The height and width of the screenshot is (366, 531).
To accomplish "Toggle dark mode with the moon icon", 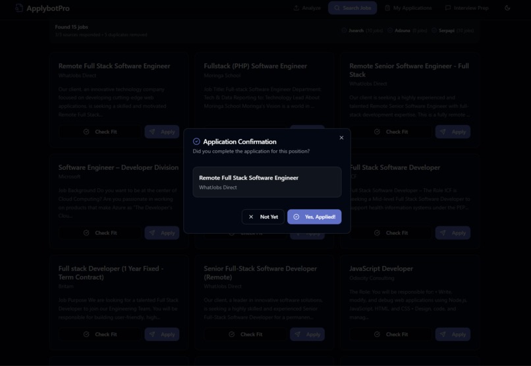I will tap(507, 8).
